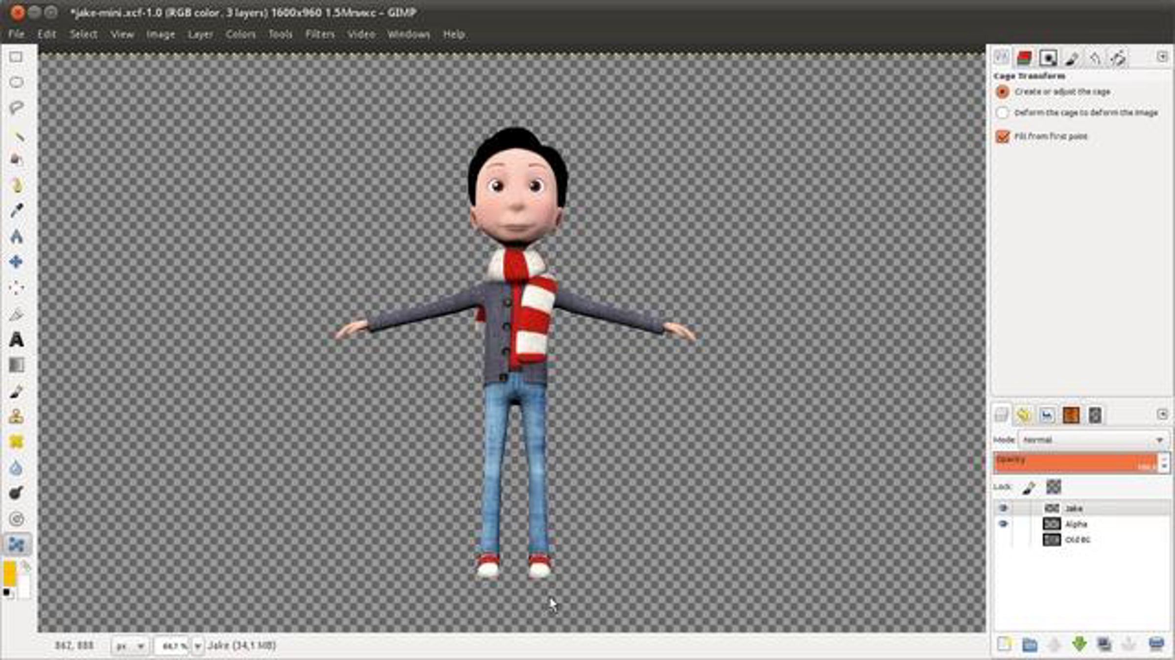The width and height of the screenshot is (1175, 660).
Task: Select the Ellipse Select tool
Action: click(x=16, y=82)
